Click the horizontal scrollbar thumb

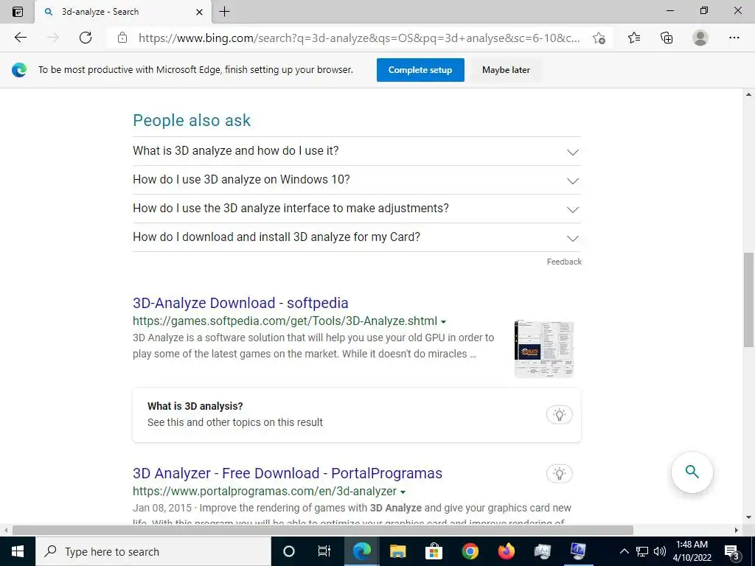coord(323,531)
